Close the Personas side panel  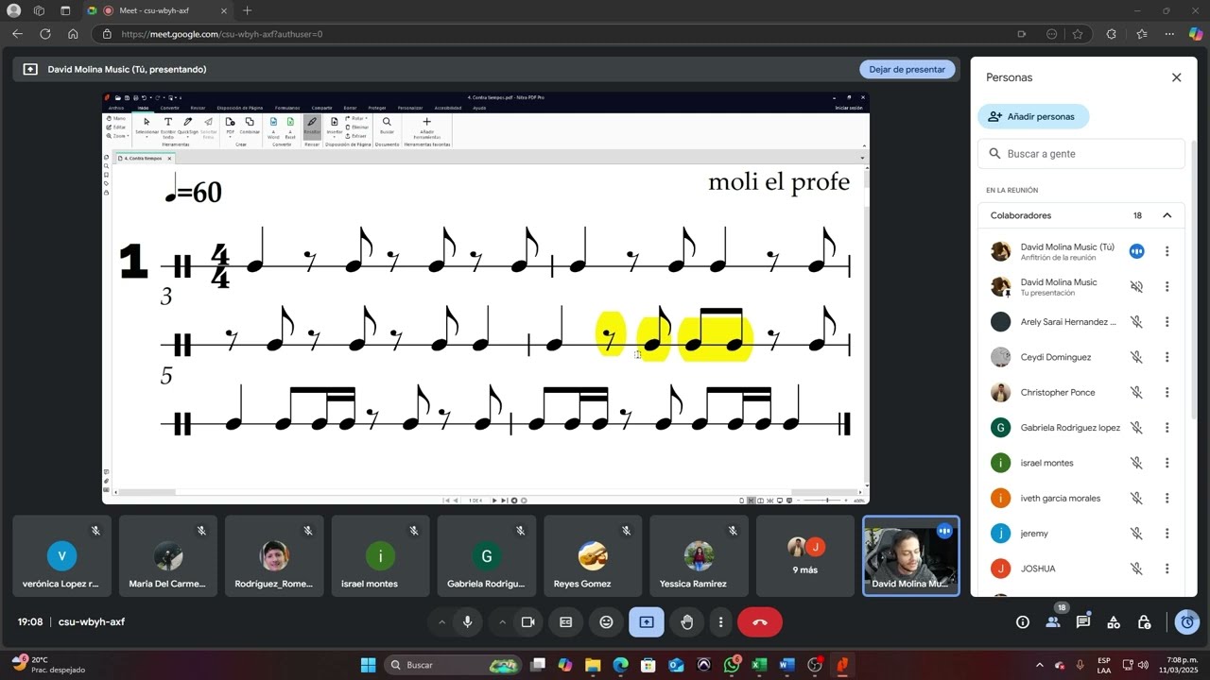coord(1177,77)
